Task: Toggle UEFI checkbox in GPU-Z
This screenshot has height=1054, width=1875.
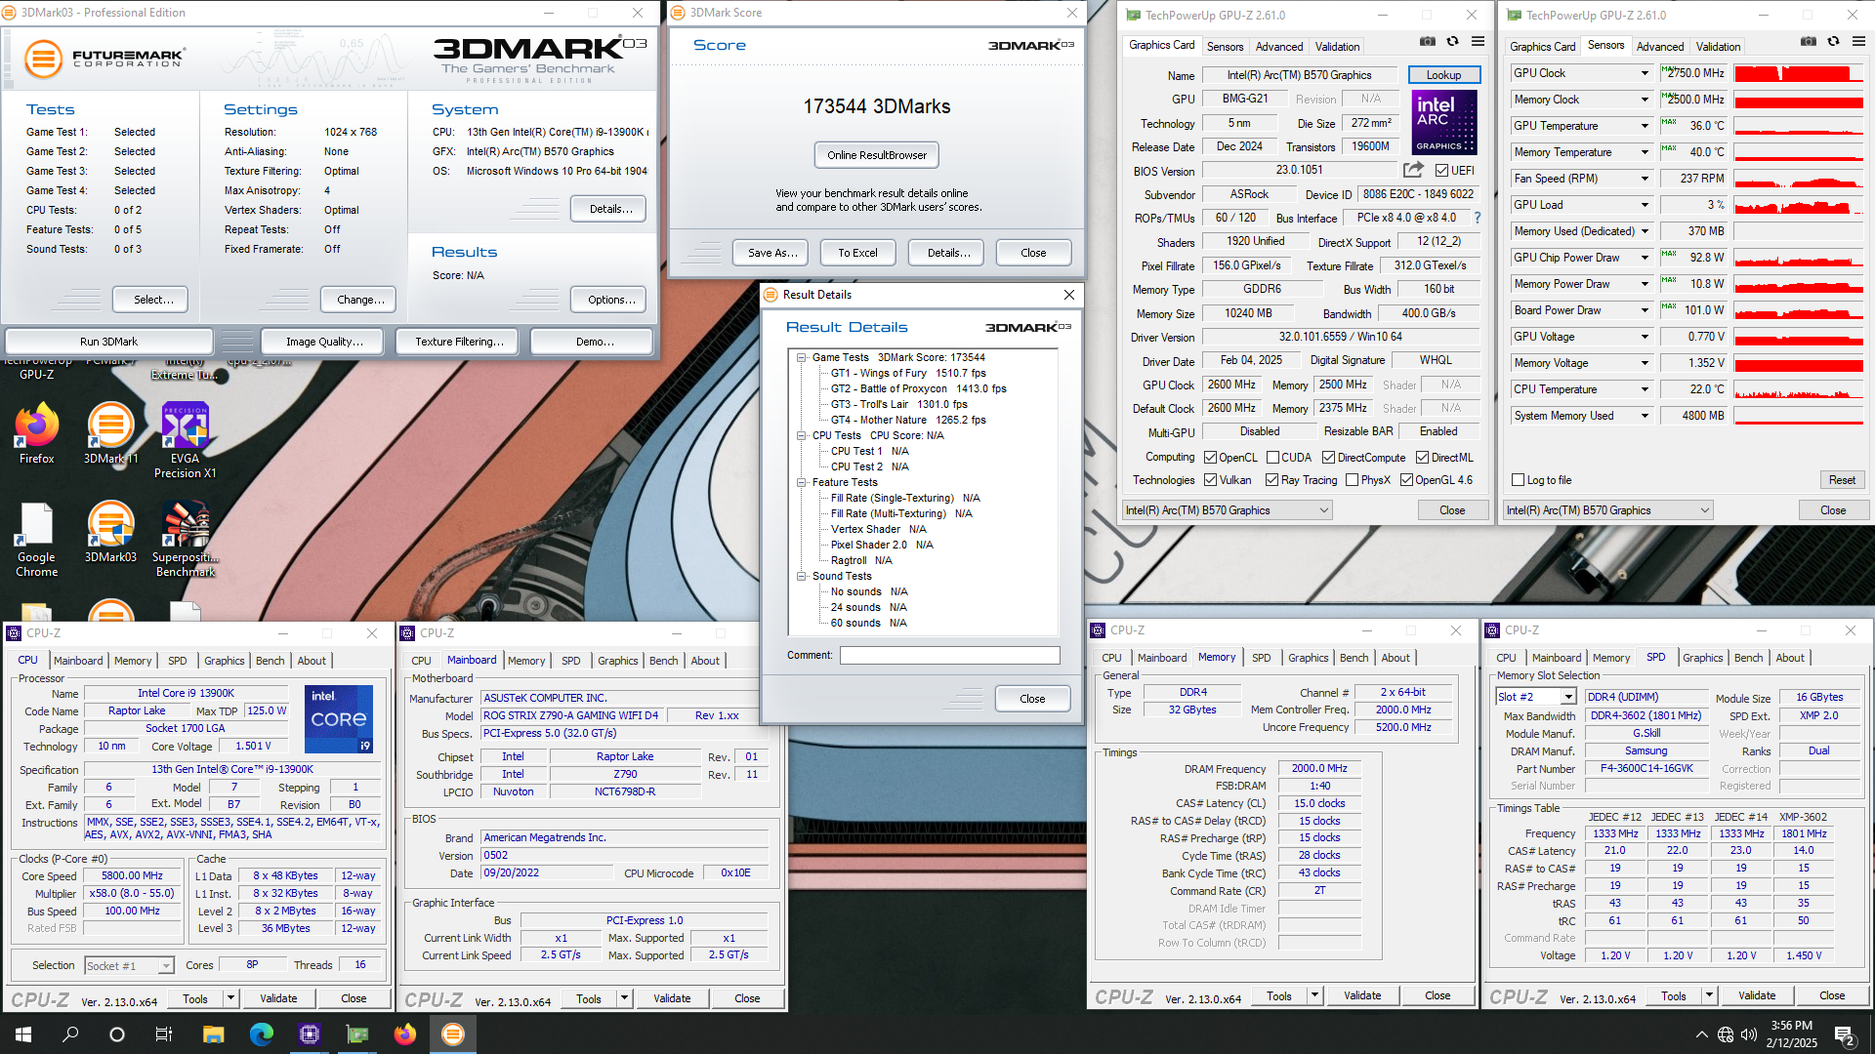Action: 1441,171
